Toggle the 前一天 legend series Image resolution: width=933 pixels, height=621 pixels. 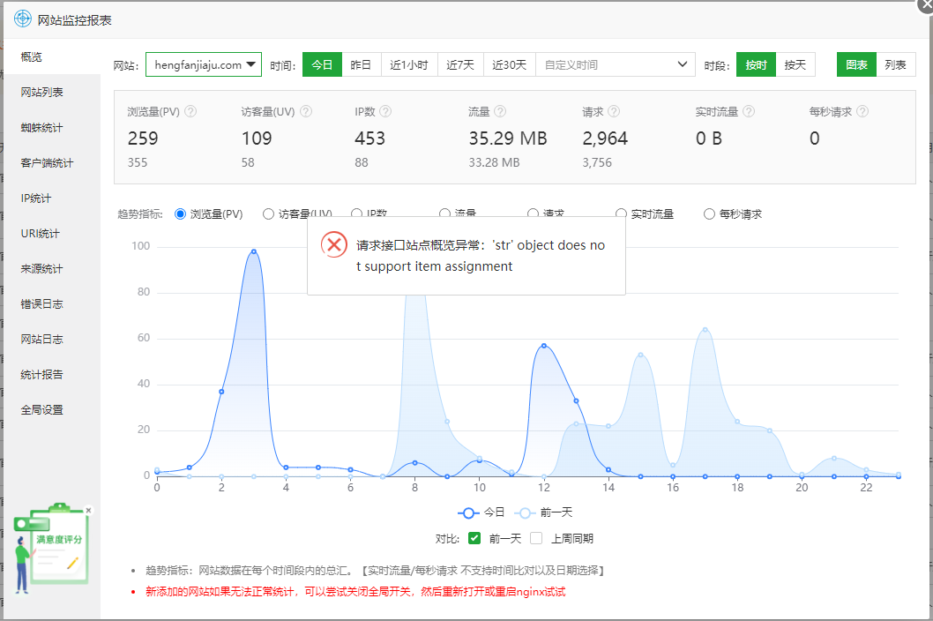coord(542,513)
